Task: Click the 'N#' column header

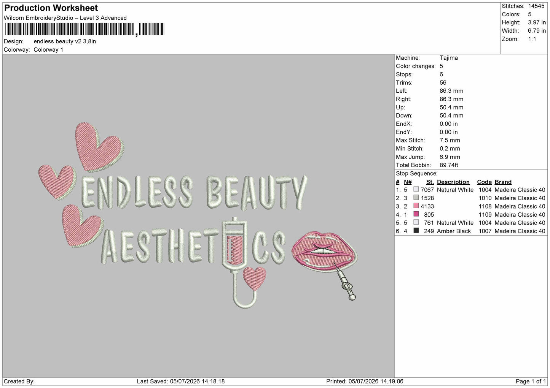Action: tap(408, 182)
